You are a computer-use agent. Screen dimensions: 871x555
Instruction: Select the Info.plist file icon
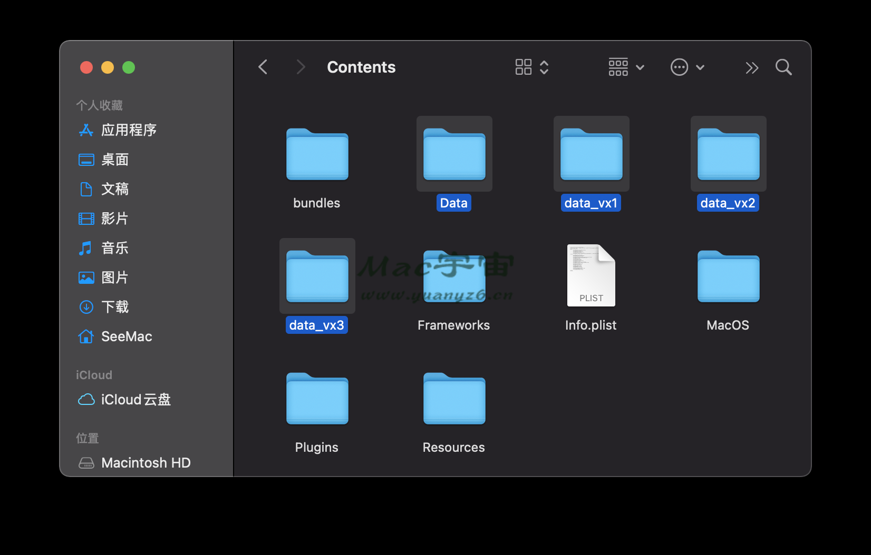point(591,275)
